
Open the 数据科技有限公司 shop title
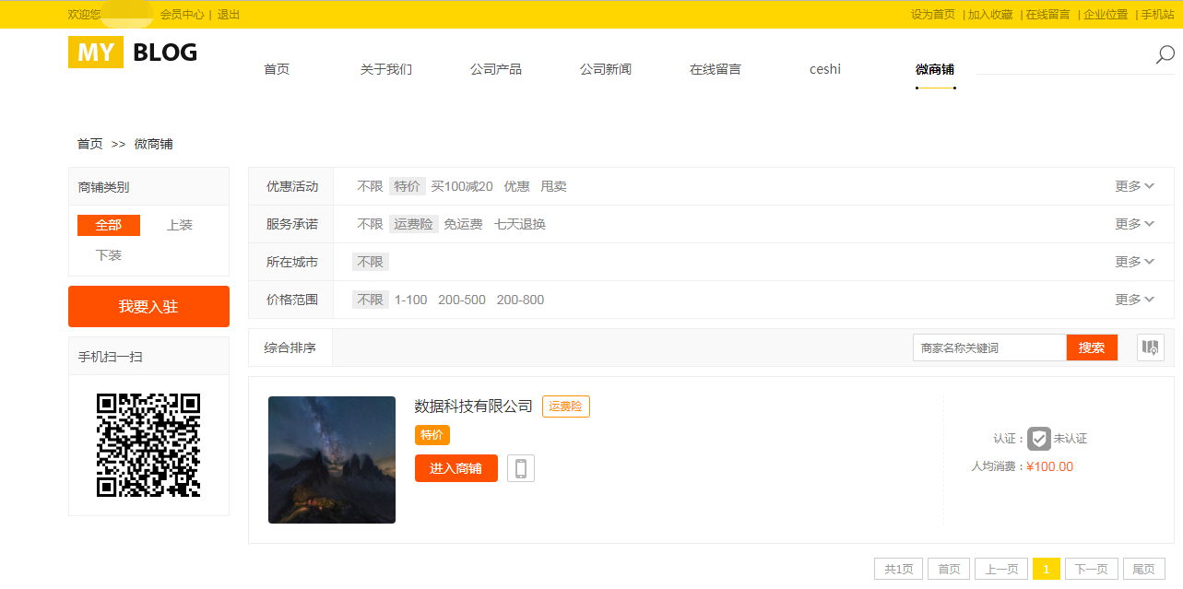tap(474, 406)
